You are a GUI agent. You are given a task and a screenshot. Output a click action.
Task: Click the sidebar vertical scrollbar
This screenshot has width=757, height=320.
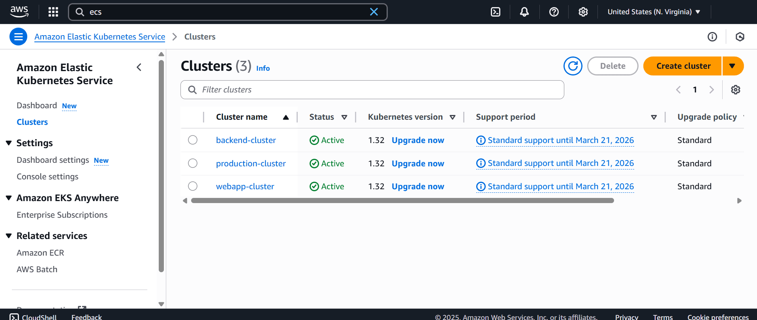click(x=161, y=166)
